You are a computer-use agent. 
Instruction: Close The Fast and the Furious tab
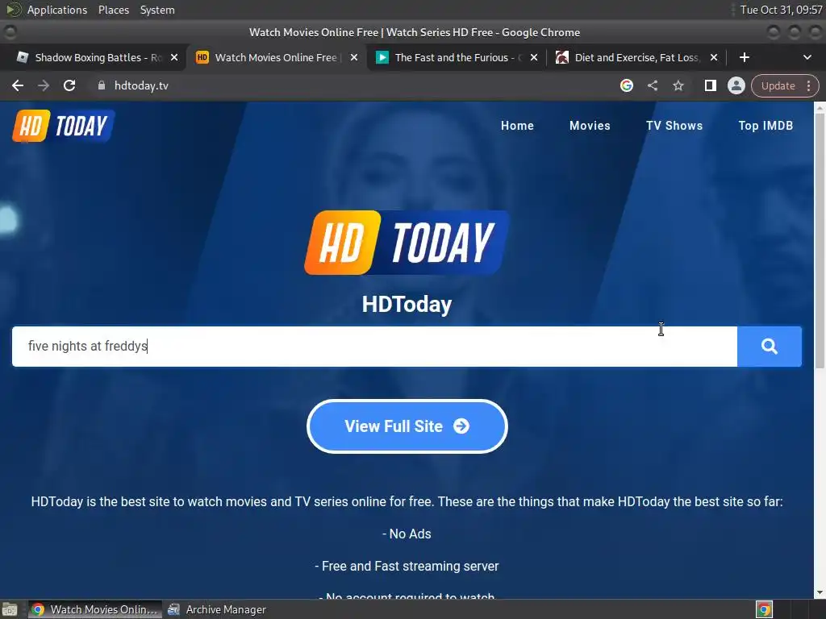(534, 57)
